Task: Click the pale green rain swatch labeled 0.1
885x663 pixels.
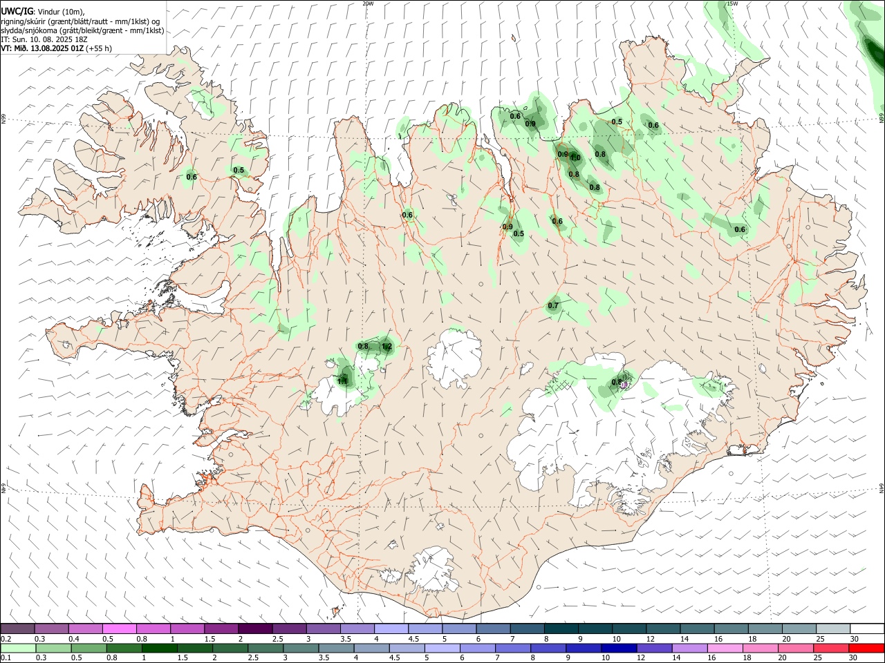Action: 18,648
